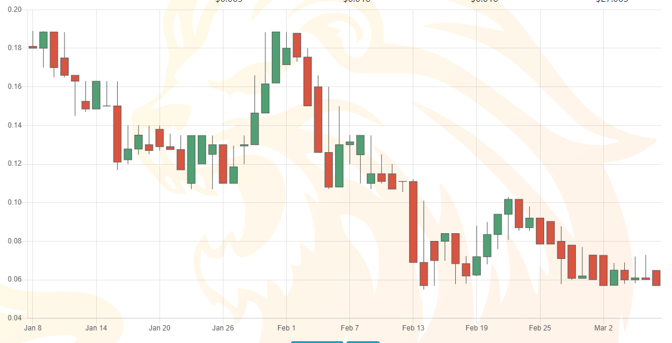
Task: Click the Mar 2 date label
Action: pos(603,328)
